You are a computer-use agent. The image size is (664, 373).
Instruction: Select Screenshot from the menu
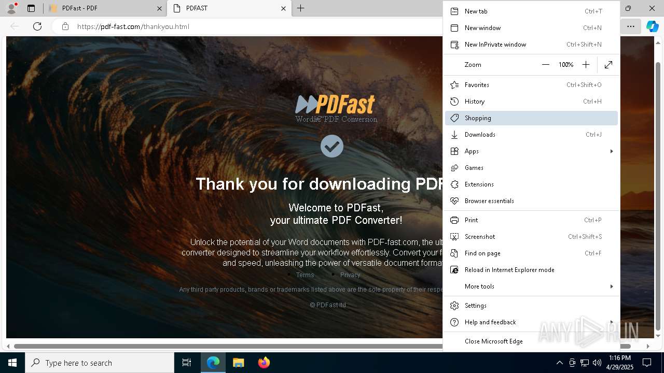pyautogui.click(x=531, y=237)
